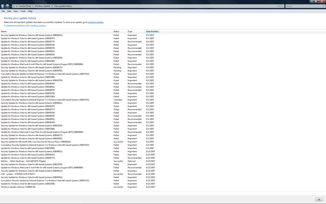This screenshot has width=326, height=204.
Task: Refresh the view with the address bar refresh button
Action: pos(282,6)
